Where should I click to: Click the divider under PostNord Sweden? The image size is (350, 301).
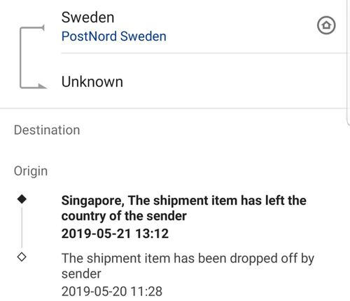point(204,53)
